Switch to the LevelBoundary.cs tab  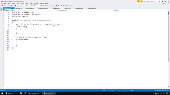(91, 8)
